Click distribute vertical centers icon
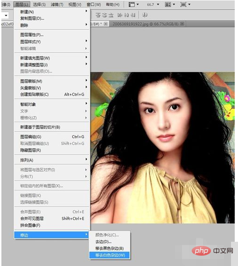Image resolution: width=238 pixels, height=266 pixels. [105, 15]
